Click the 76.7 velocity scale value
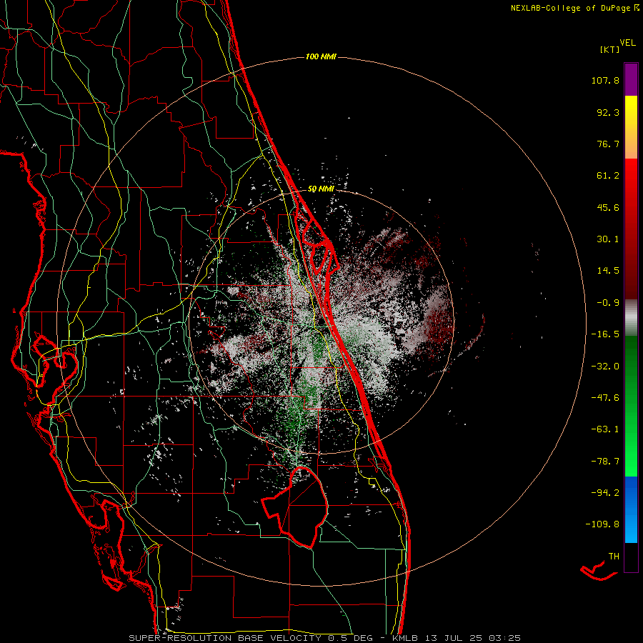This screenshot has width=643, height=643. pos(608,144)
